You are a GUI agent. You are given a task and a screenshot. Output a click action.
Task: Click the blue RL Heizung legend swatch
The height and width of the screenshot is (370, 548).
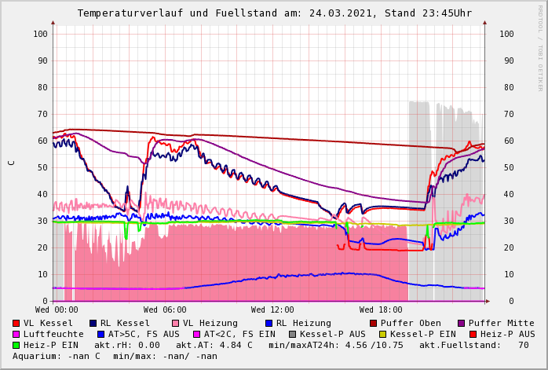(269, 323)
